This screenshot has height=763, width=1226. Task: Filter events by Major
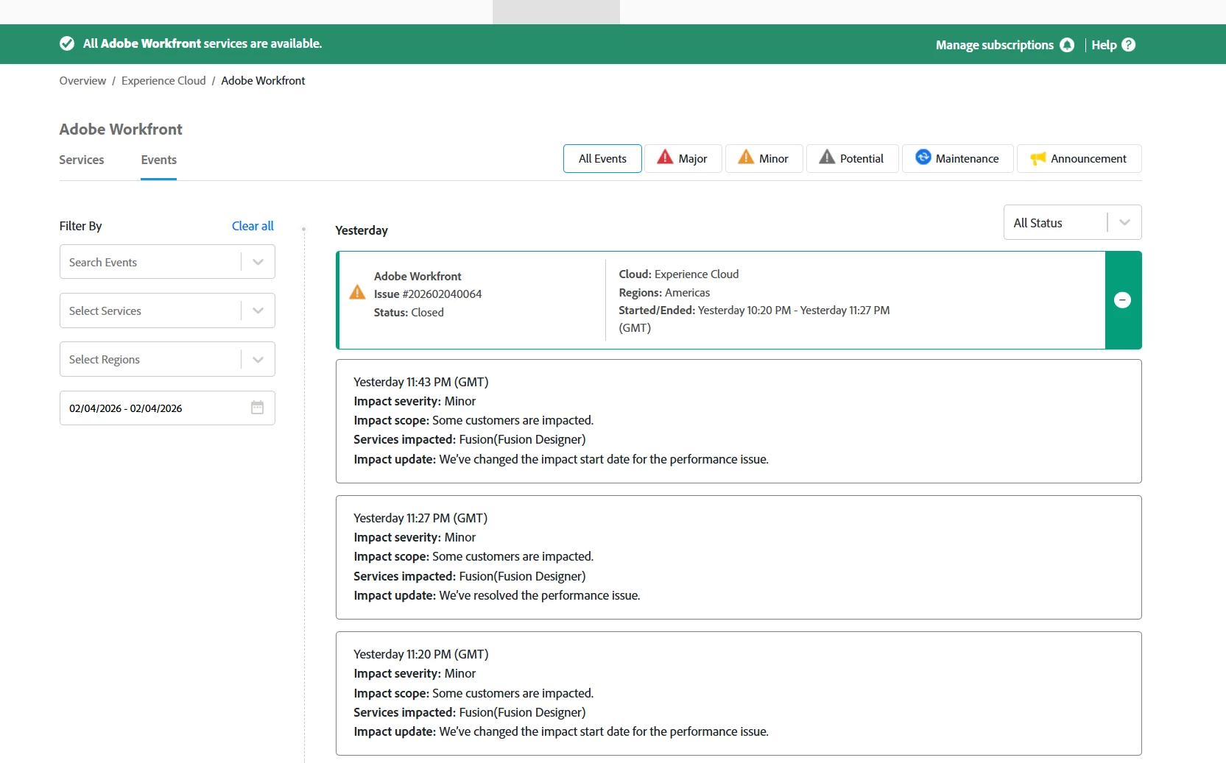pyautogui.click(x=683, y=158)
